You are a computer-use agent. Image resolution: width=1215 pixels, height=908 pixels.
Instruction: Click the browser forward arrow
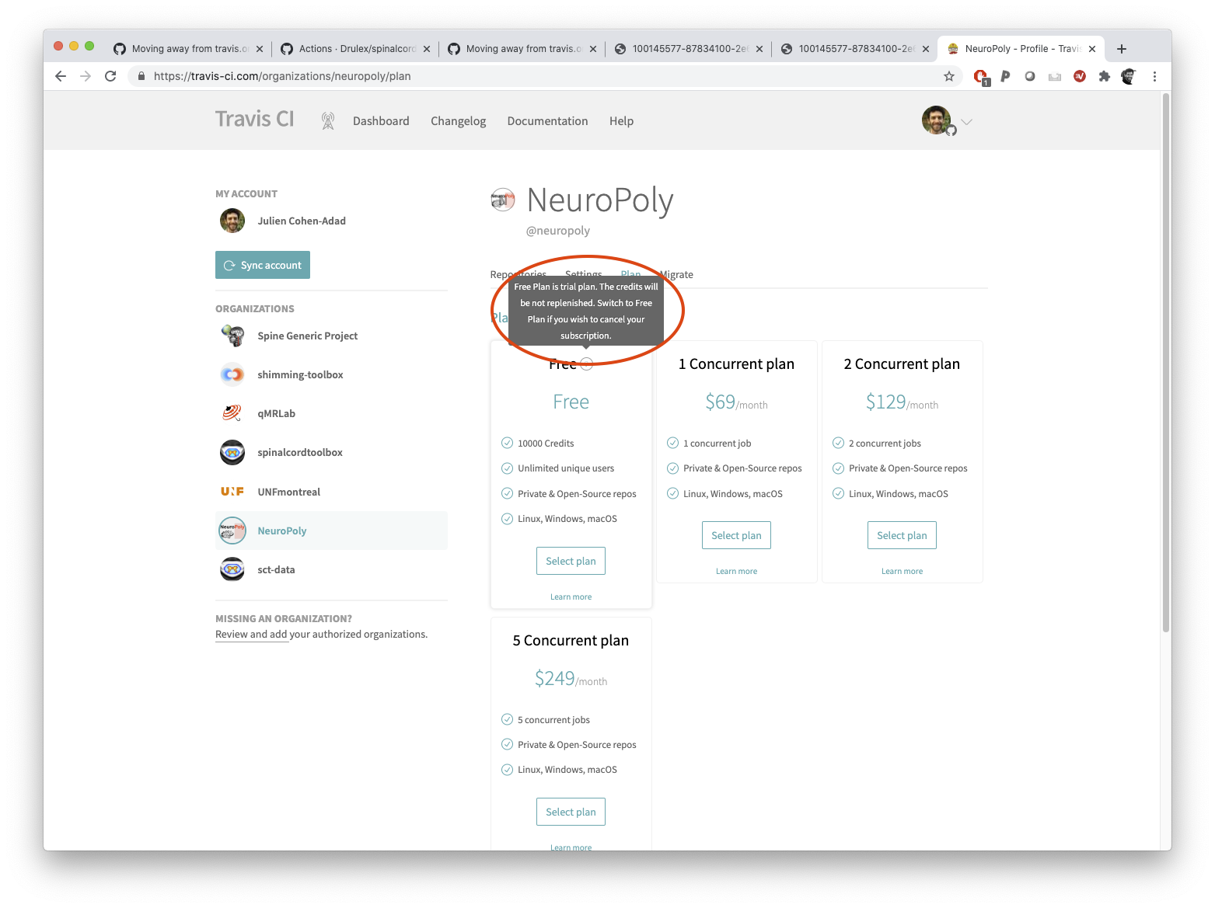point(86,76)
